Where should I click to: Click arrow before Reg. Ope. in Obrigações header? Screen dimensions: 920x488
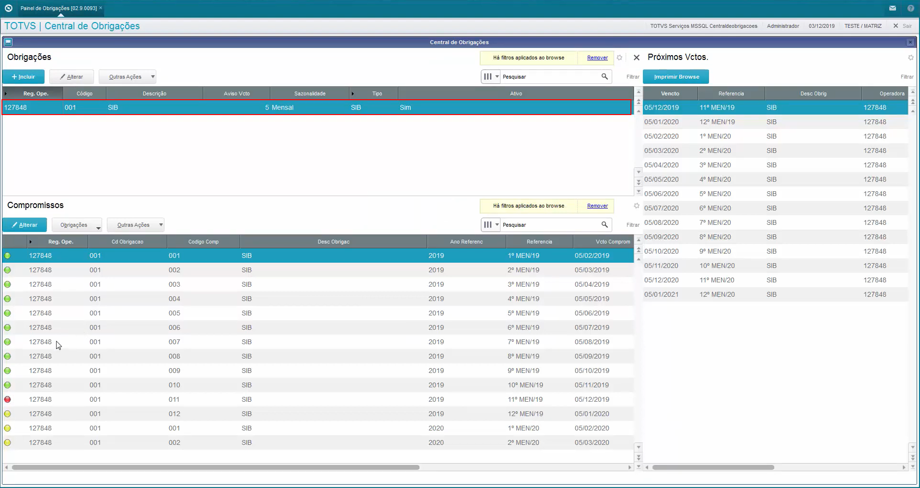point(5,93)
